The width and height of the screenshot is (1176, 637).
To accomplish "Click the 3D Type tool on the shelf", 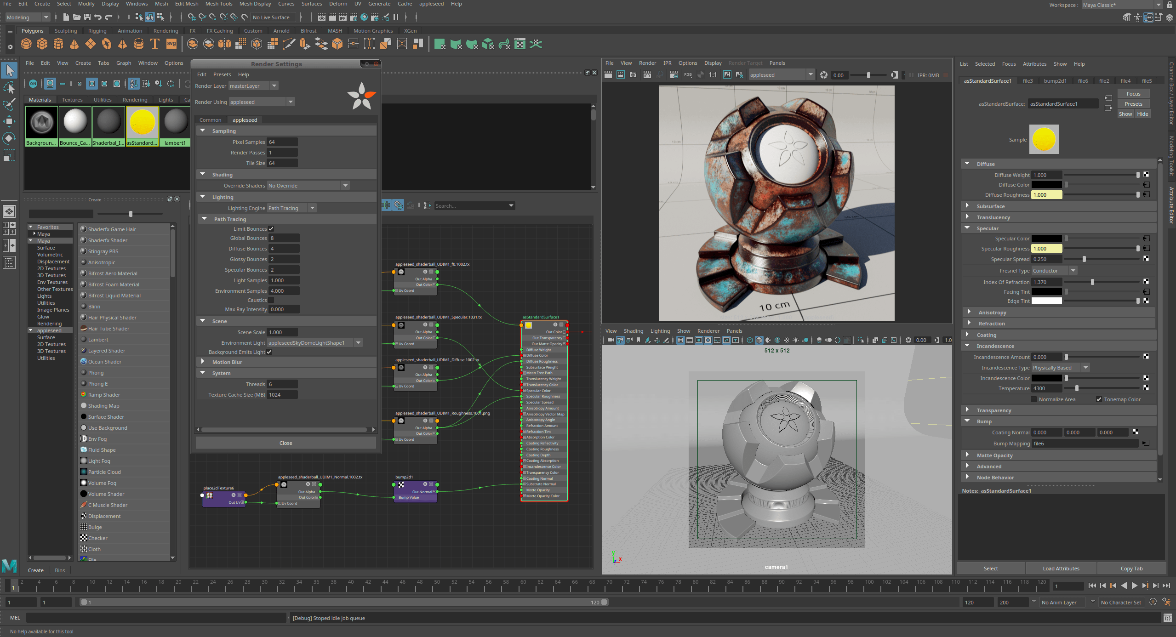I will coord(155,44).
